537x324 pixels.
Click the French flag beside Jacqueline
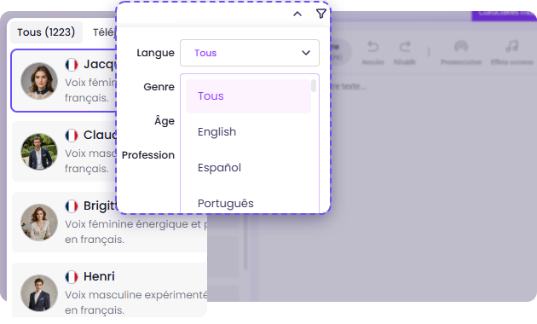pyautogui.click(x=72, y=65)
